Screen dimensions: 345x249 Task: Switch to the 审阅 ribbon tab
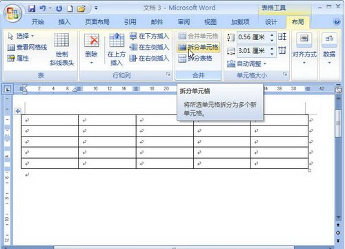click(x=184, y=22)
